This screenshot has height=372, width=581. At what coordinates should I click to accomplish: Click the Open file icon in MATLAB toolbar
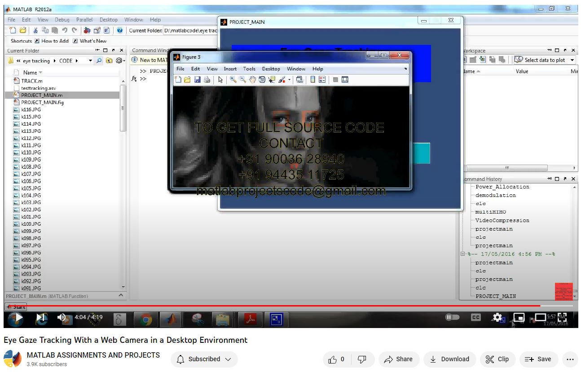click(22, 31)
